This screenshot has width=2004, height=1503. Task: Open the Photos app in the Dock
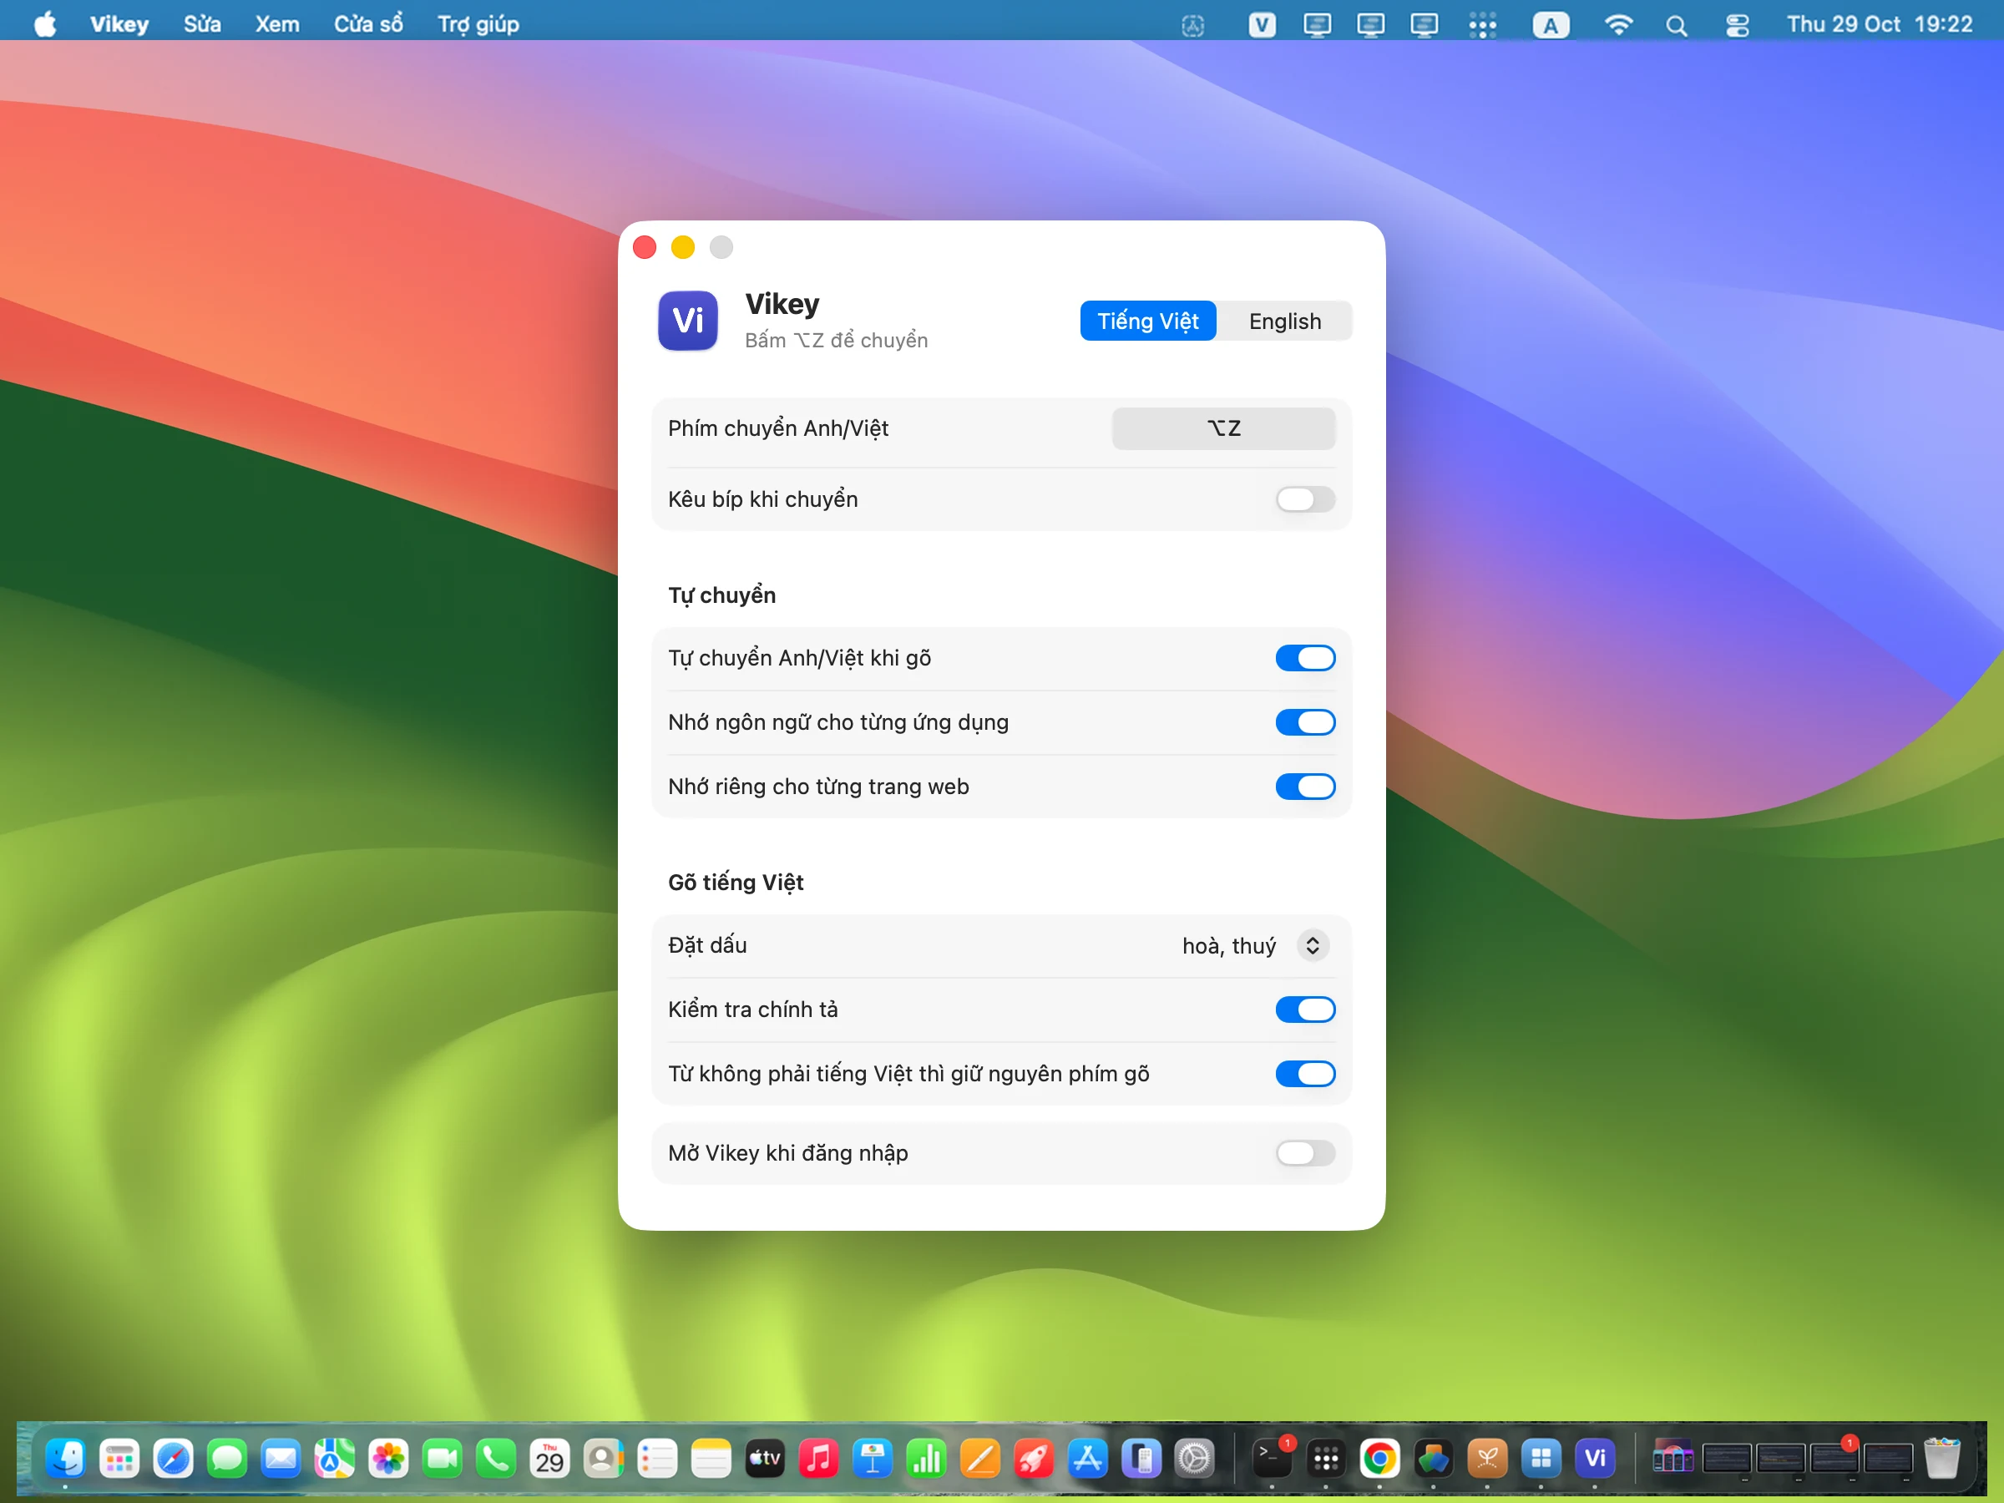[x=387, y=1459]
